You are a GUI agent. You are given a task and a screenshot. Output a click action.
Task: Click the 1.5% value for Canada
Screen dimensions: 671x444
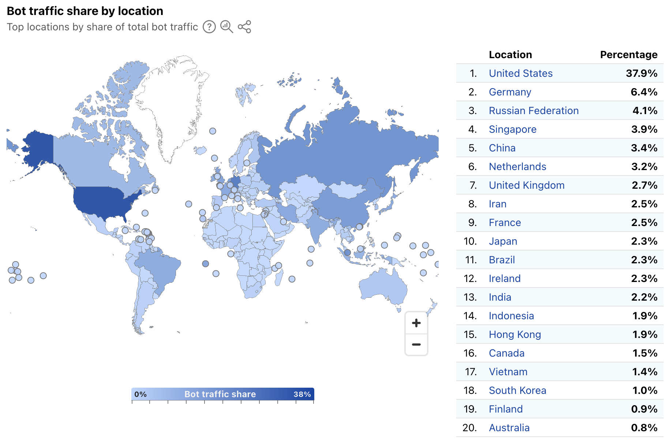pos(645,353)
